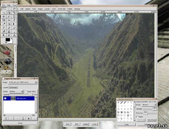Select the Text tool in toolbox
The image size is (169, 129).
click(14, 20)
